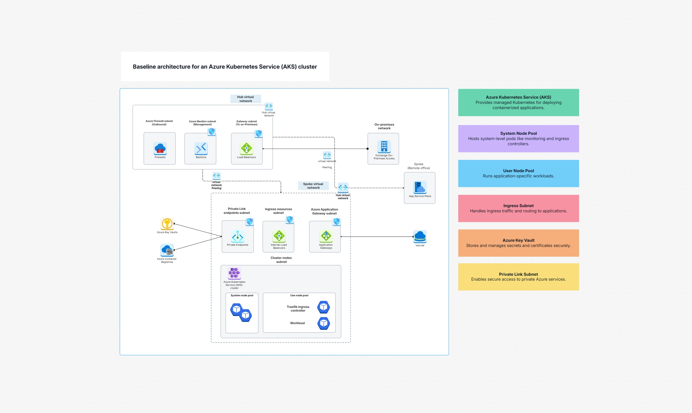Select the Internal Load Balancers icon

pyautogui.click(x=278, y=236)
